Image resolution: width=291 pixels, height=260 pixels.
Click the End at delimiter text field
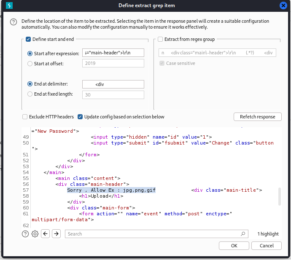tap(113, 84)
